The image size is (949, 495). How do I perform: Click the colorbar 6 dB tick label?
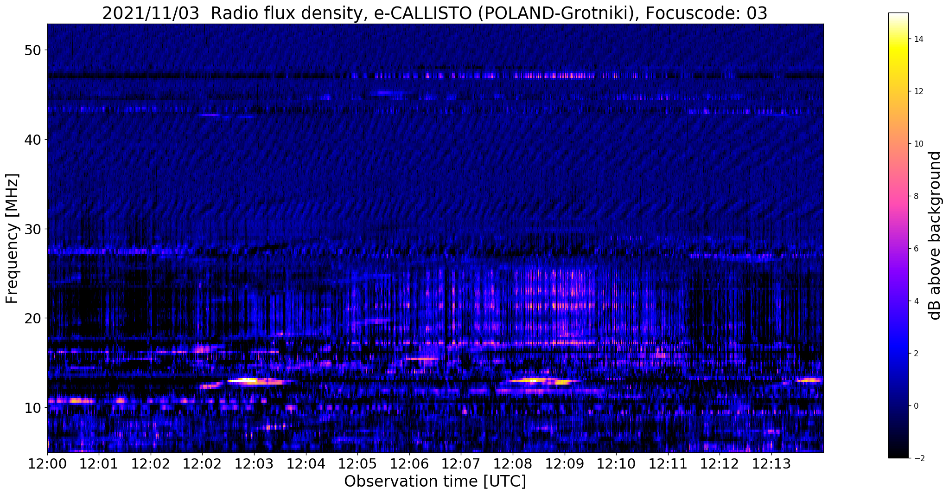(x=916, y=249)
